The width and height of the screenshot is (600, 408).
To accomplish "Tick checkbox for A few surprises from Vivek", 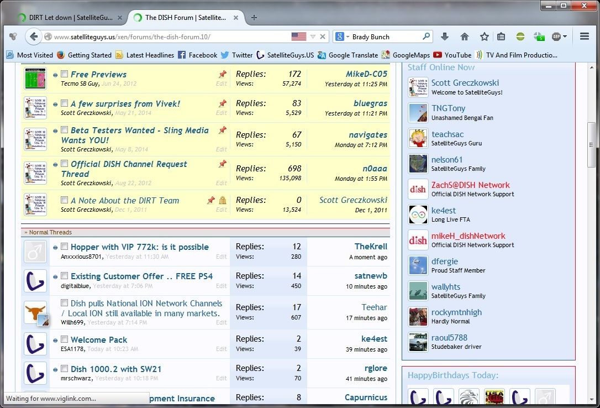I will (64, 103).
